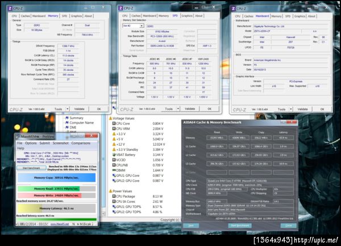This screenshot has width=341, height=246.
Task: Click the vertical scrollbar of the AIDA64 tree pane
Action: [103, 165]
